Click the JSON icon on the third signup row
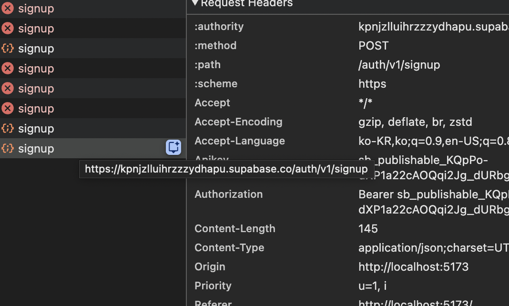The width and height of the screenshot is (509, 306). click(8, 49)
